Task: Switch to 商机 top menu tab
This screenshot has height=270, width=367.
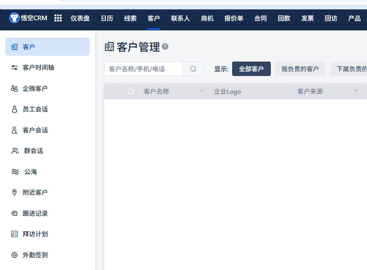Action: (x=207, y=18)
